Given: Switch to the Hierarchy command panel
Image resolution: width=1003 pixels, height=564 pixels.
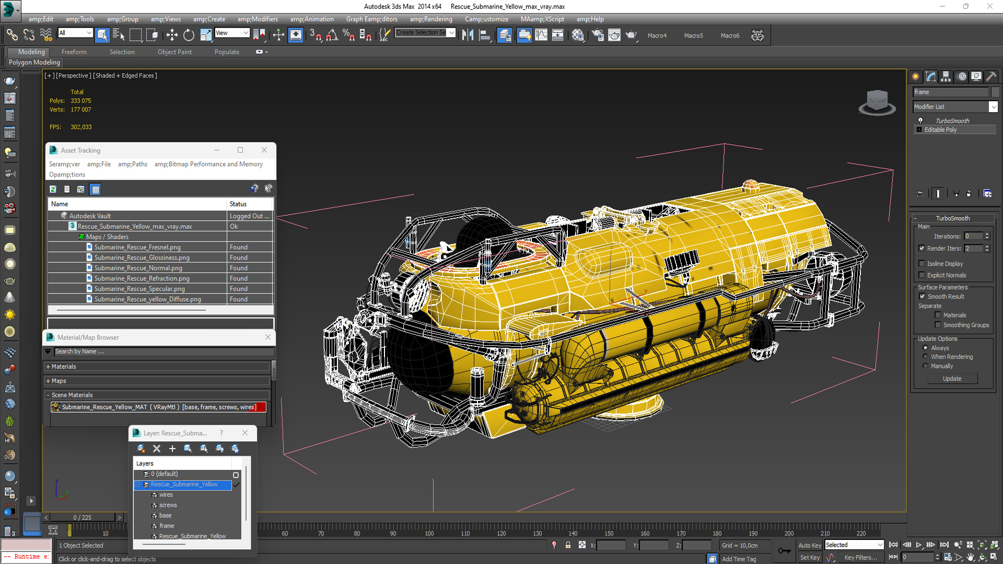Looking at the screenshot, I should click(946, 77).
